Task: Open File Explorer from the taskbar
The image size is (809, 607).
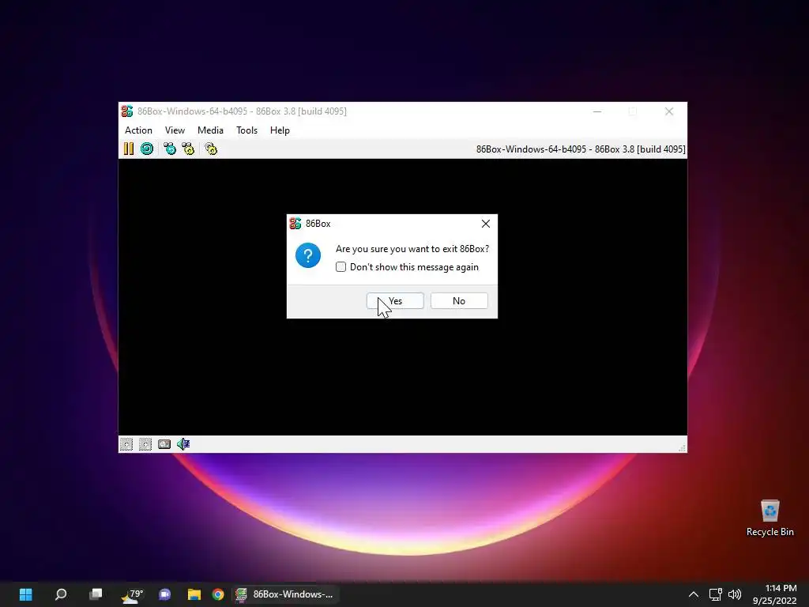Action: click(x=194, y=594)
